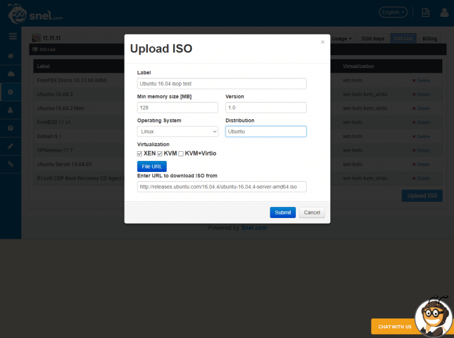Uncheck the KVM virtualization checkbox
Screen dimensions: 454x338
pos(160,154)
